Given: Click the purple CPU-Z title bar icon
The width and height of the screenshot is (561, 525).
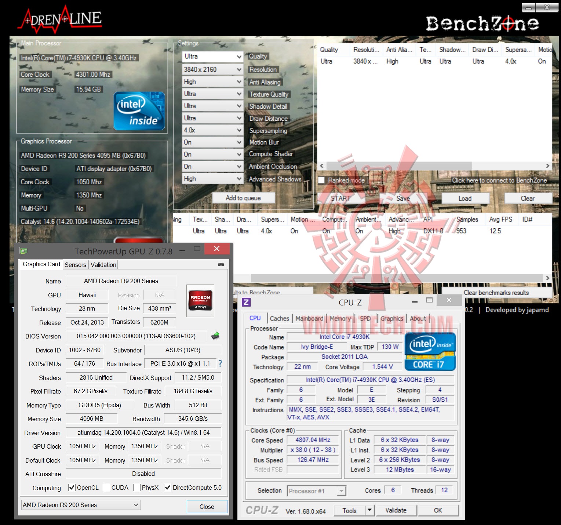Looking at the screenshot, I should [x=246, y=302].
